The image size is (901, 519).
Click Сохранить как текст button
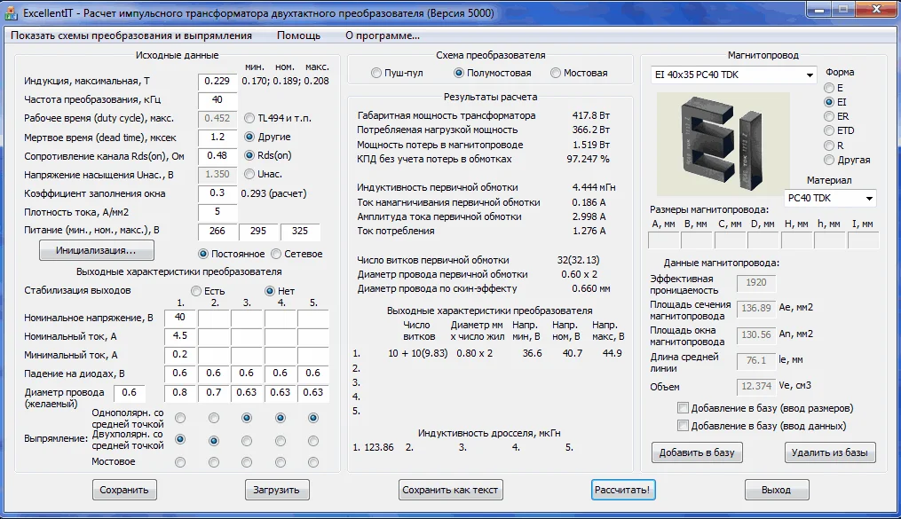(x=452, y=490)
